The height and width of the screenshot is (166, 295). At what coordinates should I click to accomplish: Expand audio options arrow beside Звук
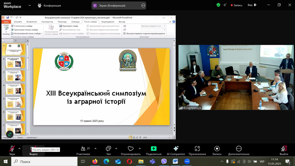click(x=19, y=148)
